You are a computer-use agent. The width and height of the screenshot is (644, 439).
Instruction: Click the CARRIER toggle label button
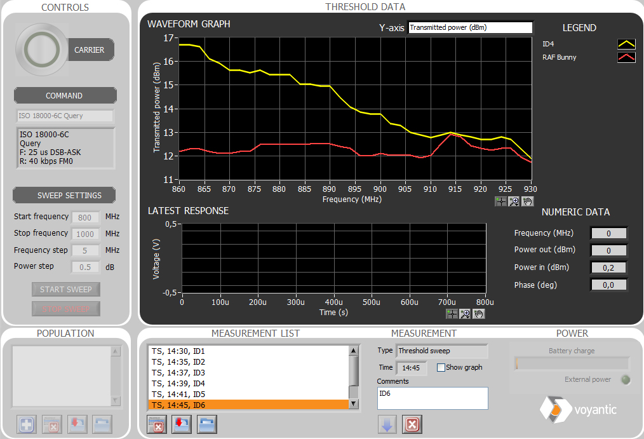click(90, 50)
